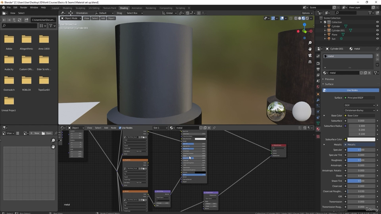Click the Open button in image editor
Viewport: 381px width, 214px height.
pyautogui.click(x=47, y=133)
